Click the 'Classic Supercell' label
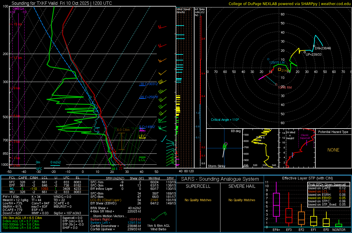Screen dimensions: 352x233 (305, 137)
